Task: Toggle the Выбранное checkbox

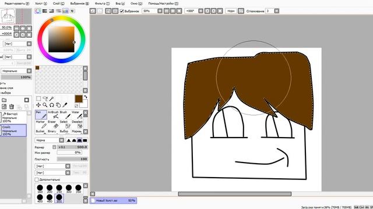Action: (122, 11)
